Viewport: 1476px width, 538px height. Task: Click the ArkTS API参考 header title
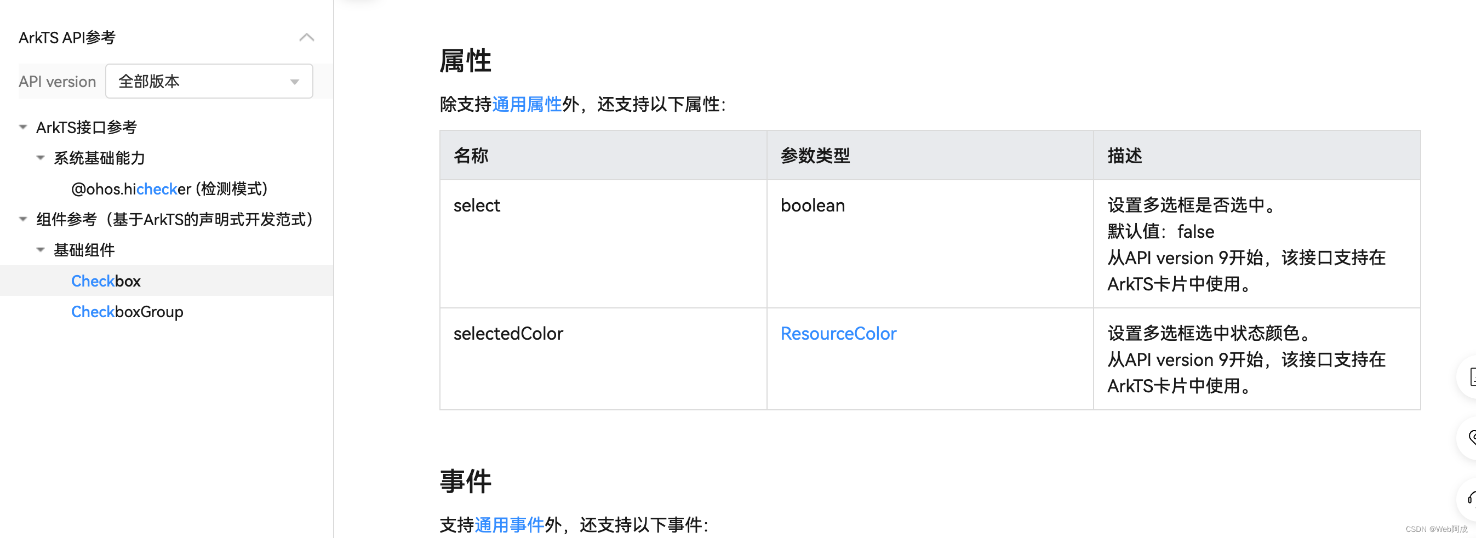67,38
